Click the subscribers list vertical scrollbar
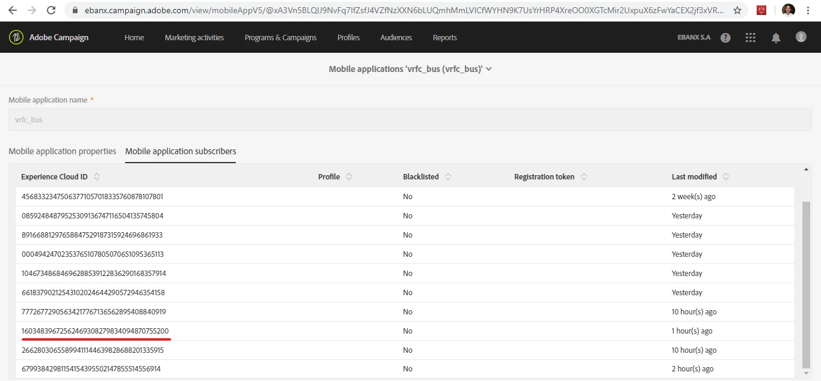Image resolution: width=821 pixels, height=381 pixels. (x=807, y=282)
